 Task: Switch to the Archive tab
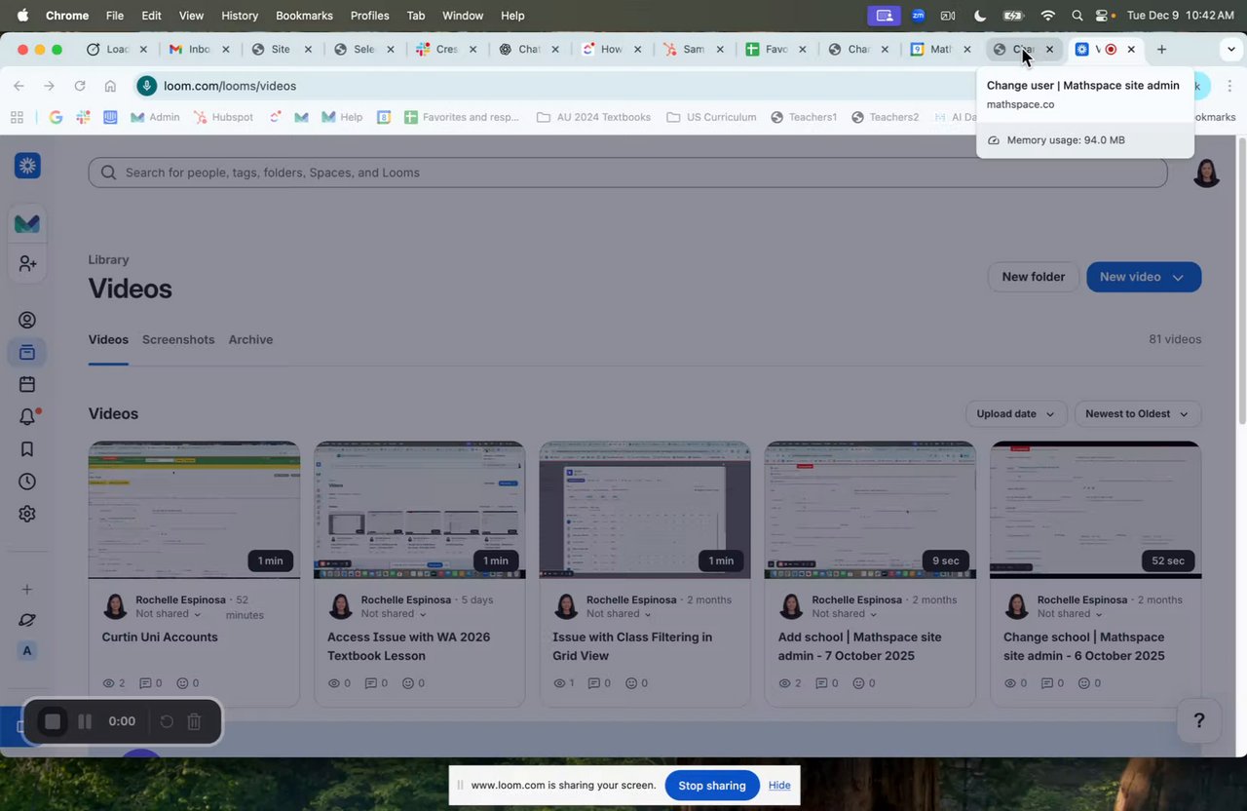click(x=250, y=339)
